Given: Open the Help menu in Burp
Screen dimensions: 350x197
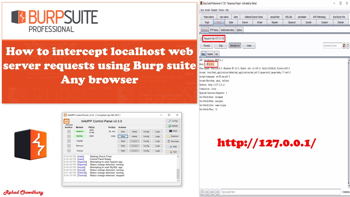Looking at the screenshot, I should pyautogui.click(x=227, y=10).
